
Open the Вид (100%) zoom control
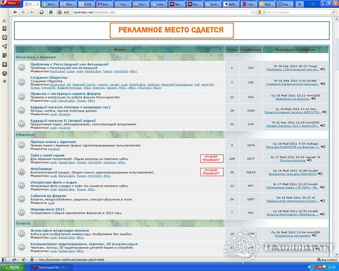[x=327, y=260]
